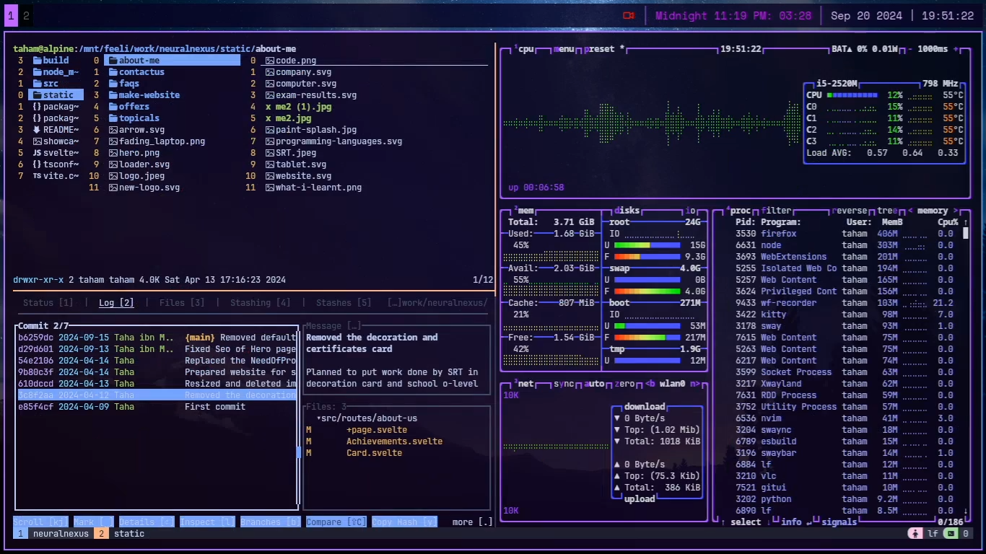Select the First commit row e85f4cf
The height and width of the screenshot is (554, 986).
point(156,407)
